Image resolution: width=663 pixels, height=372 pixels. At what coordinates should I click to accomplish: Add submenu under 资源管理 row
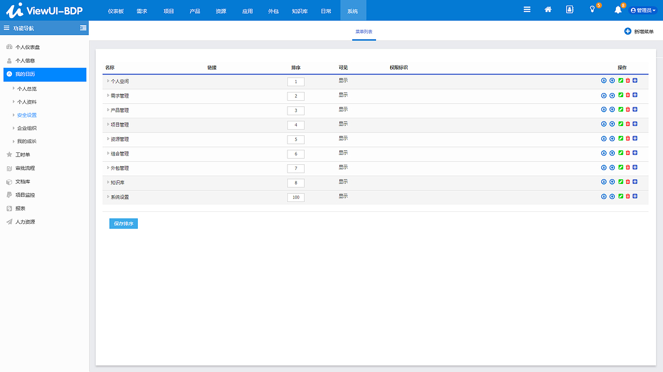[x=635, y=138]
